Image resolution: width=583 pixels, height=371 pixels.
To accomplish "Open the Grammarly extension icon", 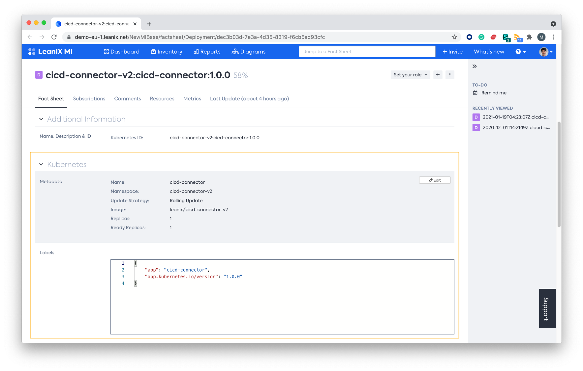I will tap(481, 37).
